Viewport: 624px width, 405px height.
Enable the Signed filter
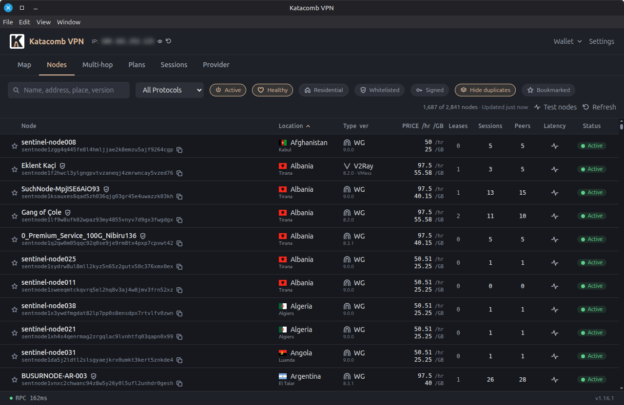pyautogui.click(x=429, y=90)
